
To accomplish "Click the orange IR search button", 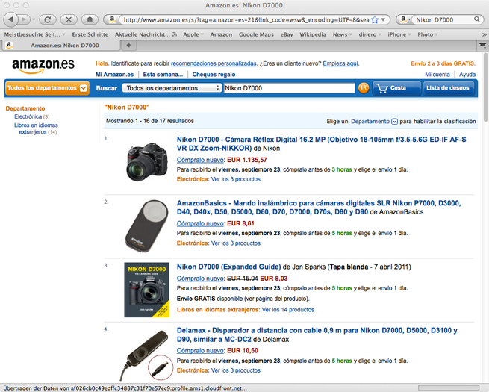I will 364,88.
